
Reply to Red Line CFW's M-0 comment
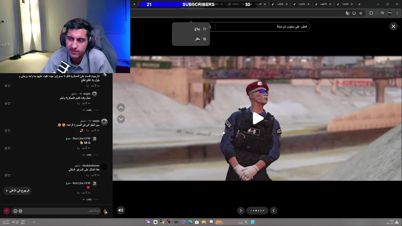(79, 148)
